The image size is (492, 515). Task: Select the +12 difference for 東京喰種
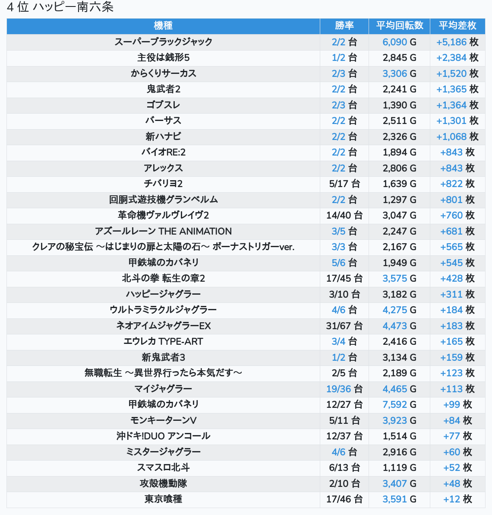tap(451, 499)
